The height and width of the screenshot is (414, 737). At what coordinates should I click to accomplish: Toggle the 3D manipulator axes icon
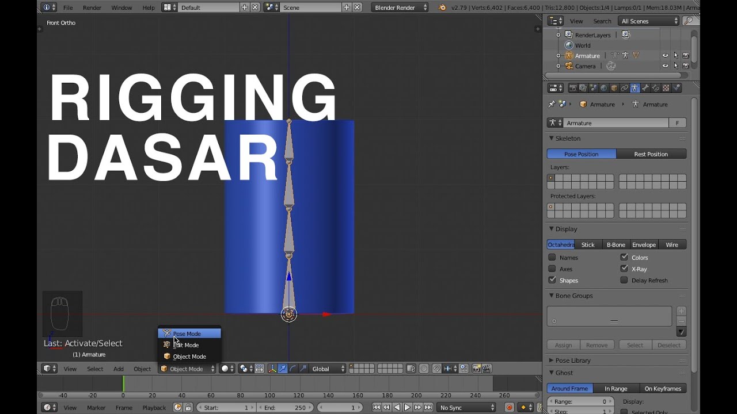272,369
